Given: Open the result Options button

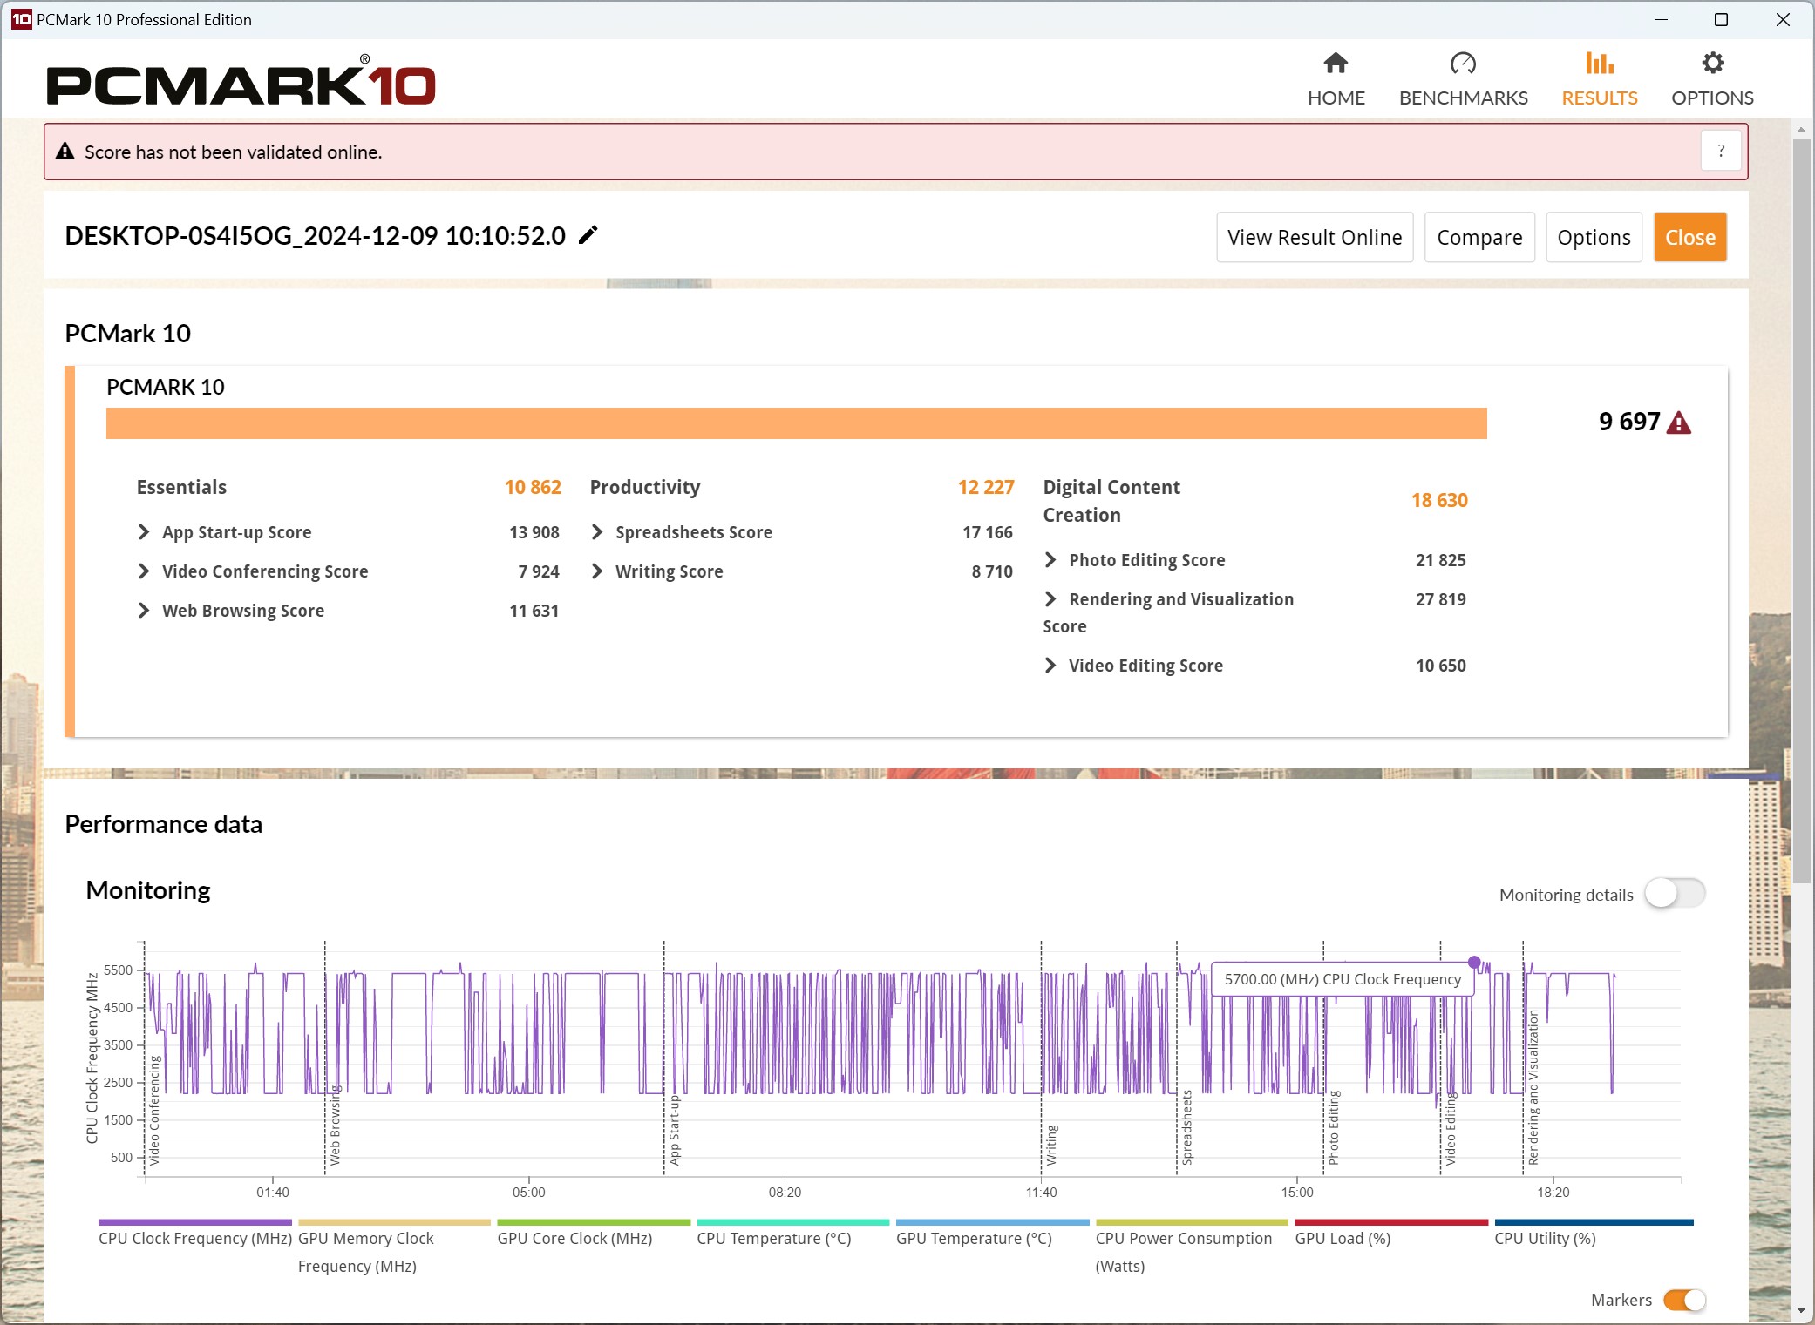Looking at the screenshot, I should pyautogui.click(x=1593, y=237).
